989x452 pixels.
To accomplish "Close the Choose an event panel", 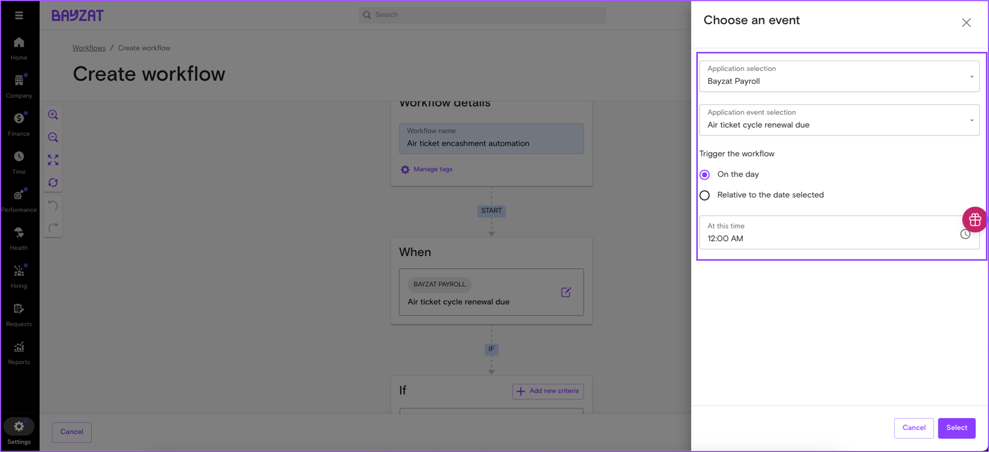I will (x=966, y=23).
